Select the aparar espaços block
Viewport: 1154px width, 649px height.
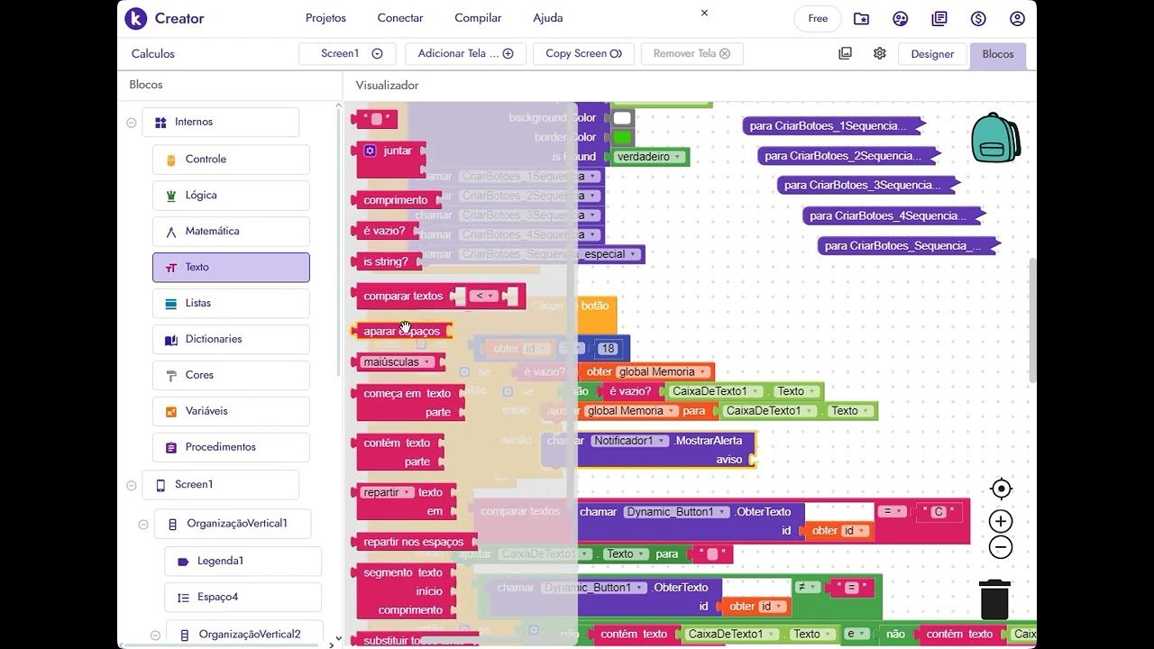point(402,331)
